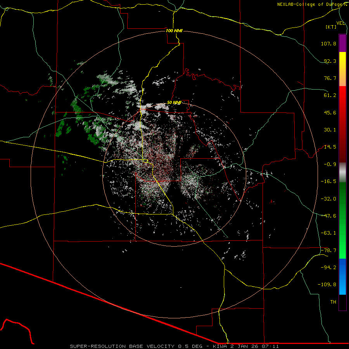Click the NEXLAB-College of DuPage credit text
The width and height of the screenshot is (349, 349).
tap(312, 4)
